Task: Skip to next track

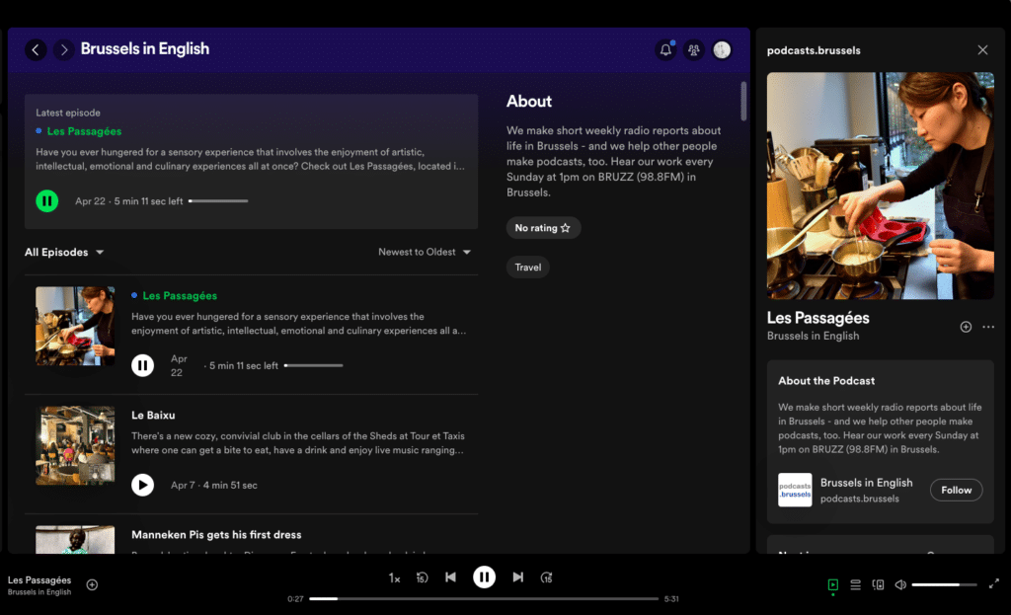Action: (x=517, y=577)
